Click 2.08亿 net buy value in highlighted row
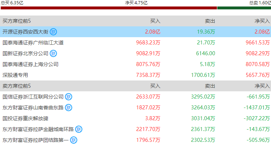This screenshot has width=271, height=144. point(262,32)
